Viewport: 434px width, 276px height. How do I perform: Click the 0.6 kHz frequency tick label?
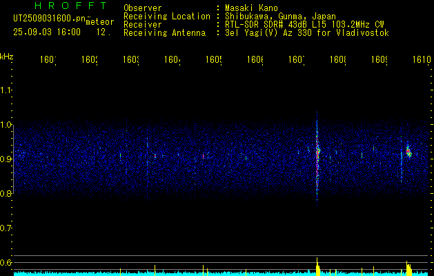[x=6, y=262]
